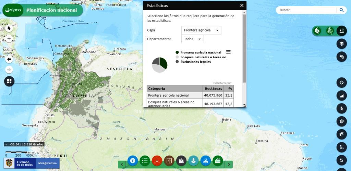Activate the brown swipe compare icon
The width and height of the screenshot is (351, 171).
coord(169,161)
